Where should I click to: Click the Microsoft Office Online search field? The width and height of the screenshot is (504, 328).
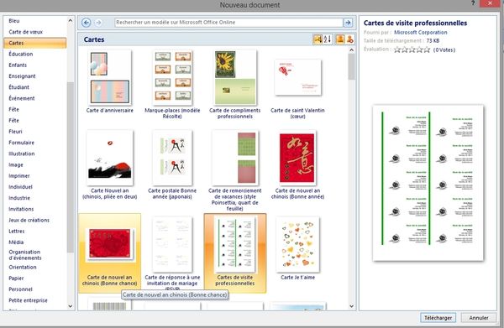(x=228, y=23)
